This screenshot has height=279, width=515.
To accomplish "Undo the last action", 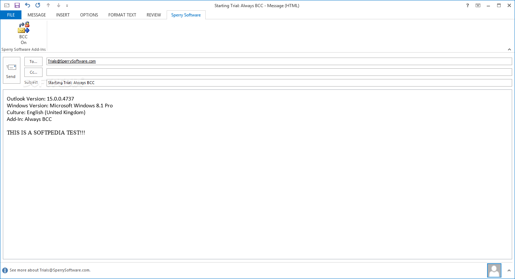I will coord(28,5).
